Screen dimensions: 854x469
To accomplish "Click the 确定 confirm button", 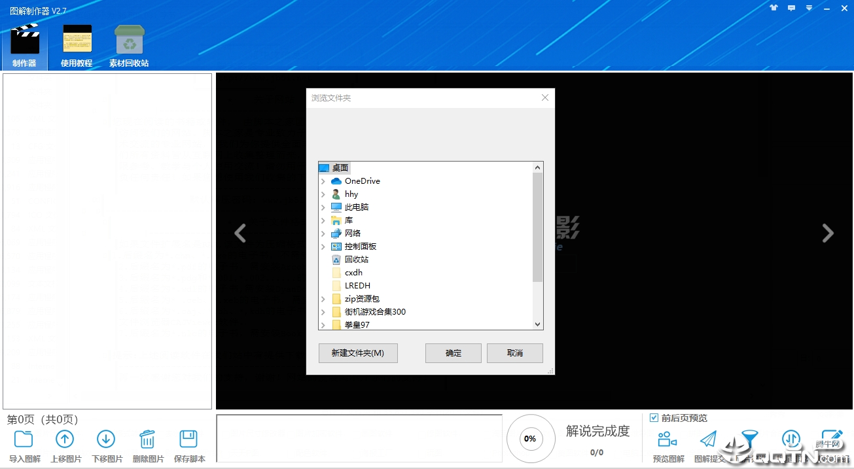I will pos(453,353).
